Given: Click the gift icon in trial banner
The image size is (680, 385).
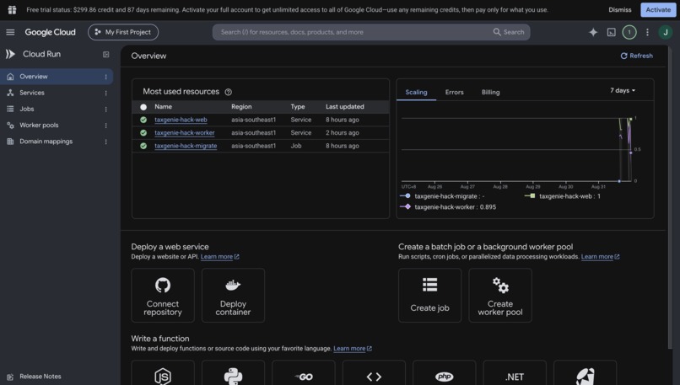Looking at the screenshot, I should coord(12,9).
